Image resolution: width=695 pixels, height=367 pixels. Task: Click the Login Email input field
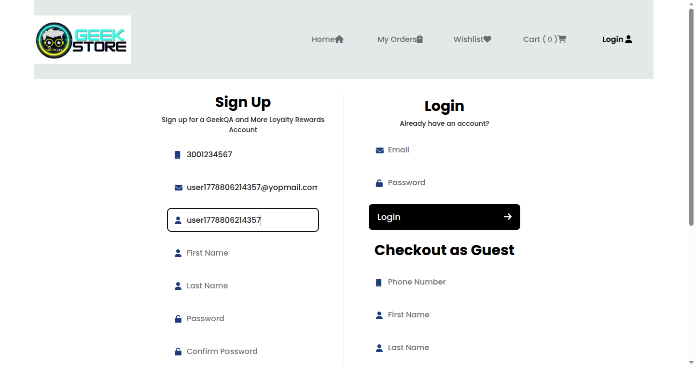coord(445,150)
